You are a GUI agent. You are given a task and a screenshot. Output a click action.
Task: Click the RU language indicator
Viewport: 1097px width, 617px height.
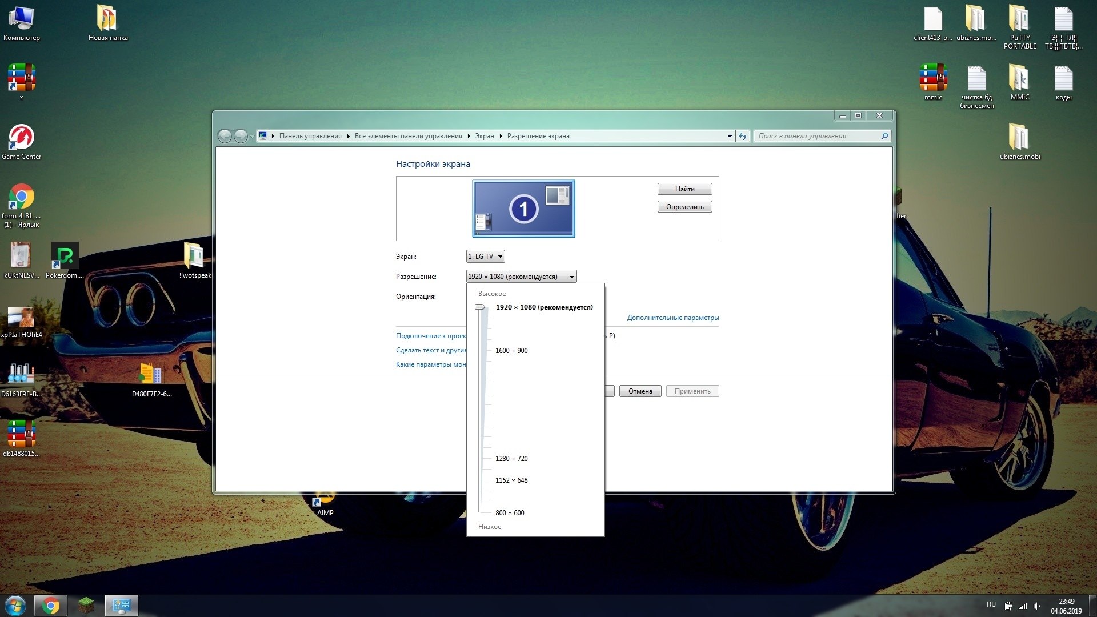pyautogui.click(x=991, y=604)
